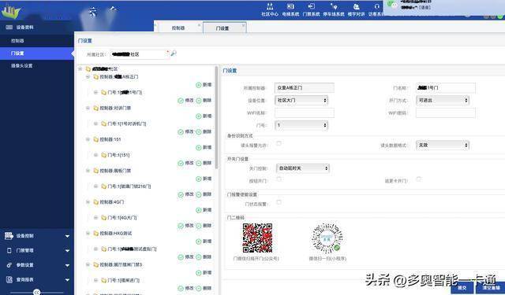Click the app logo in the top-left corner
This screenshot has height=295, width=505.
point(10,11)
